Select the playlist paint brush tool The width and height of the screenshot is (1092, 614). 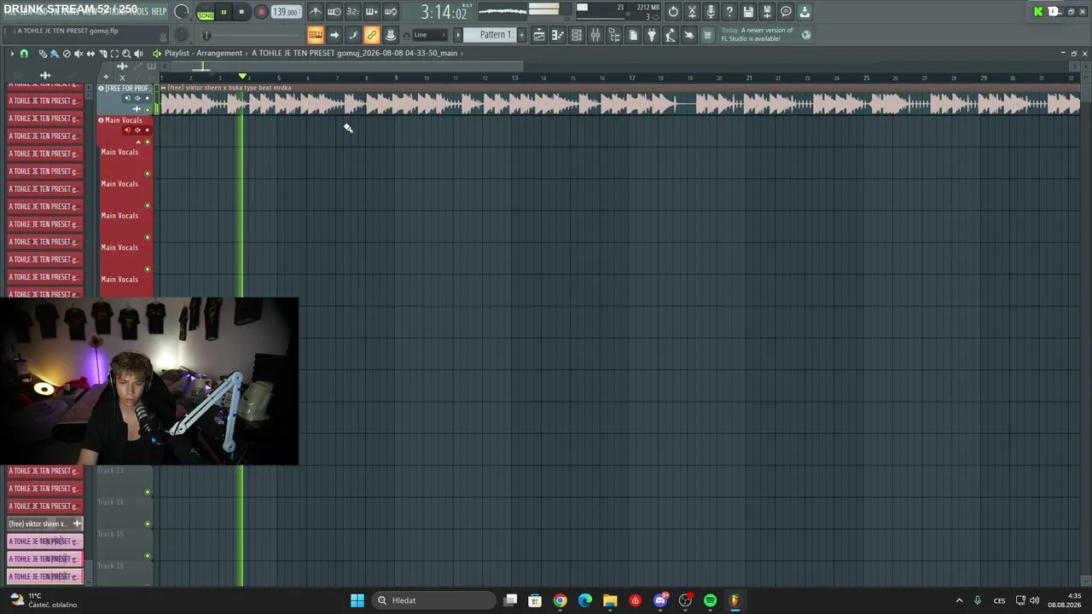(55, 54)
